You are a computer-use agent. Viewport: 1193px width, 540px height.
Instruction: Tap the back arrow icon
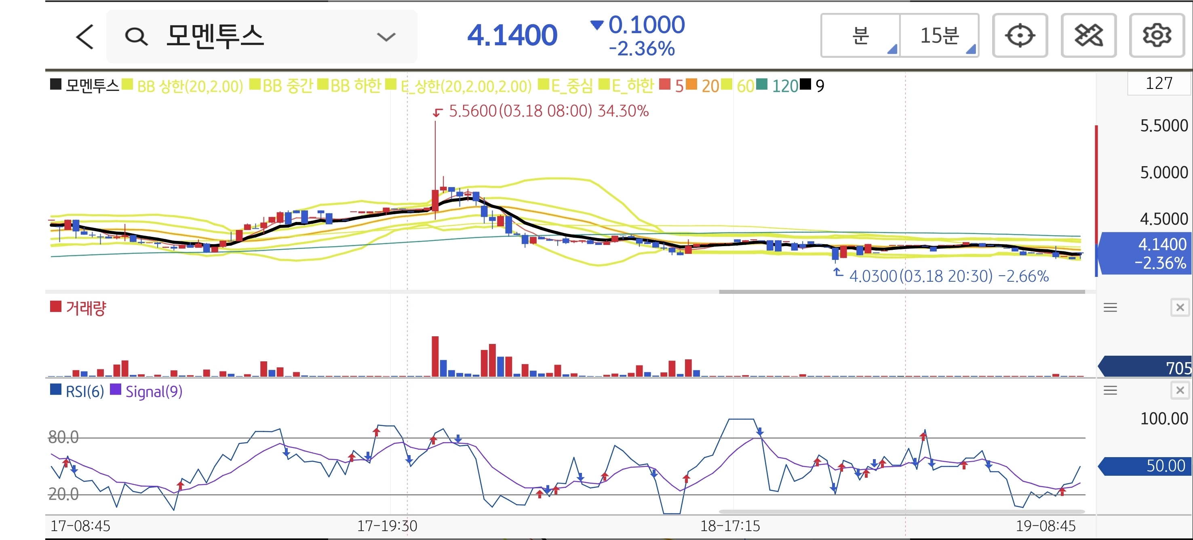pos(85,37)
